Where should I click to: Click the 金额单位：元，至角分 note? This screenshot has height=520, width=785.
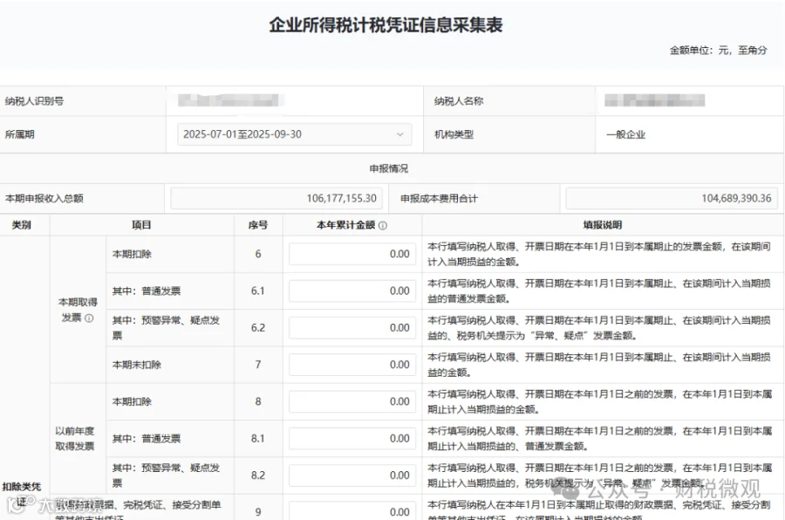point(719,50)
